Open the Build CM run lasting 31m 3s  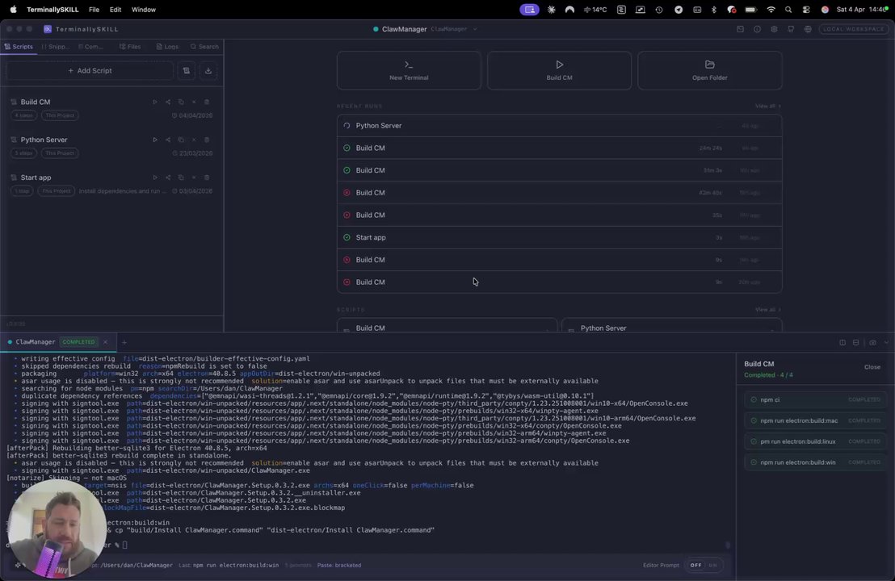pyautogui.click(x=559, y=170)
